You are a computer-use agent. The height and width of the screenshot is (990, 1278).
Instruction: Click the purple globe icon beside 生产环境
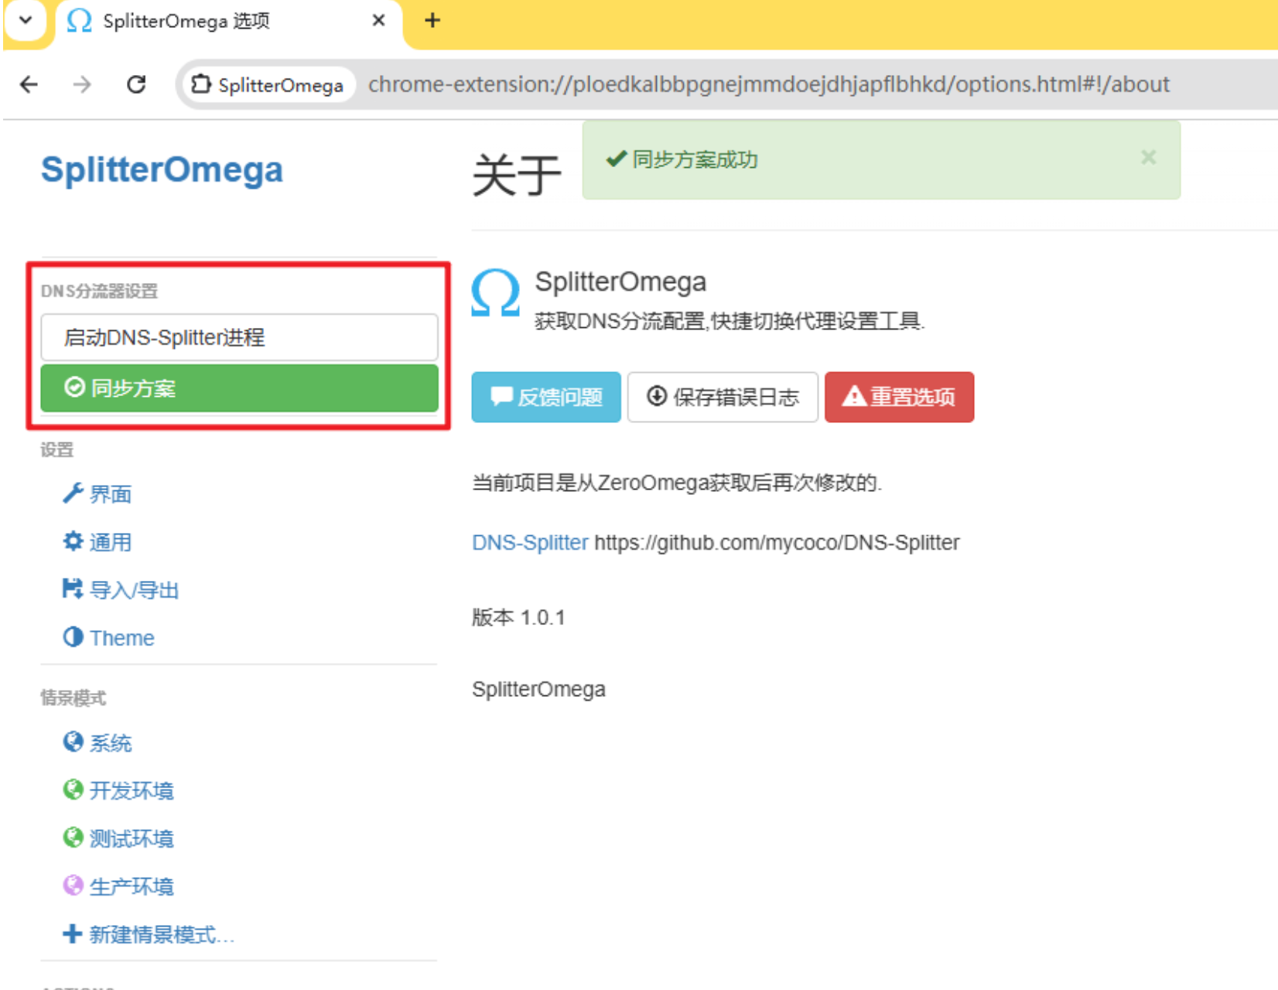[73, 886]
